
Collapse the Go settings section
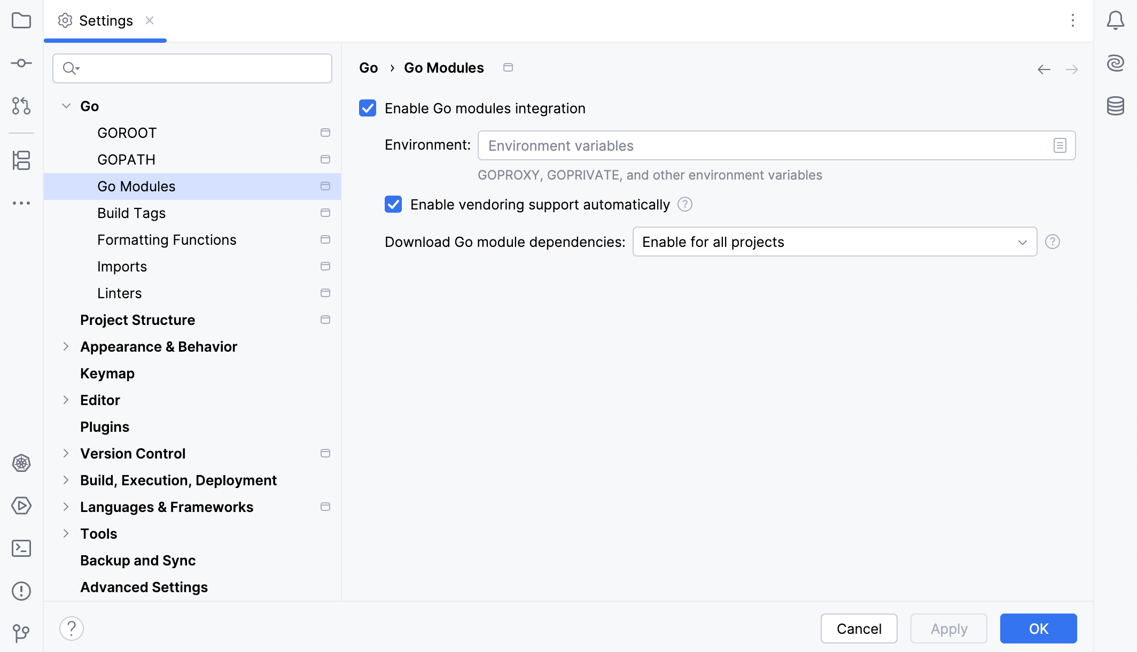(66, 106)
